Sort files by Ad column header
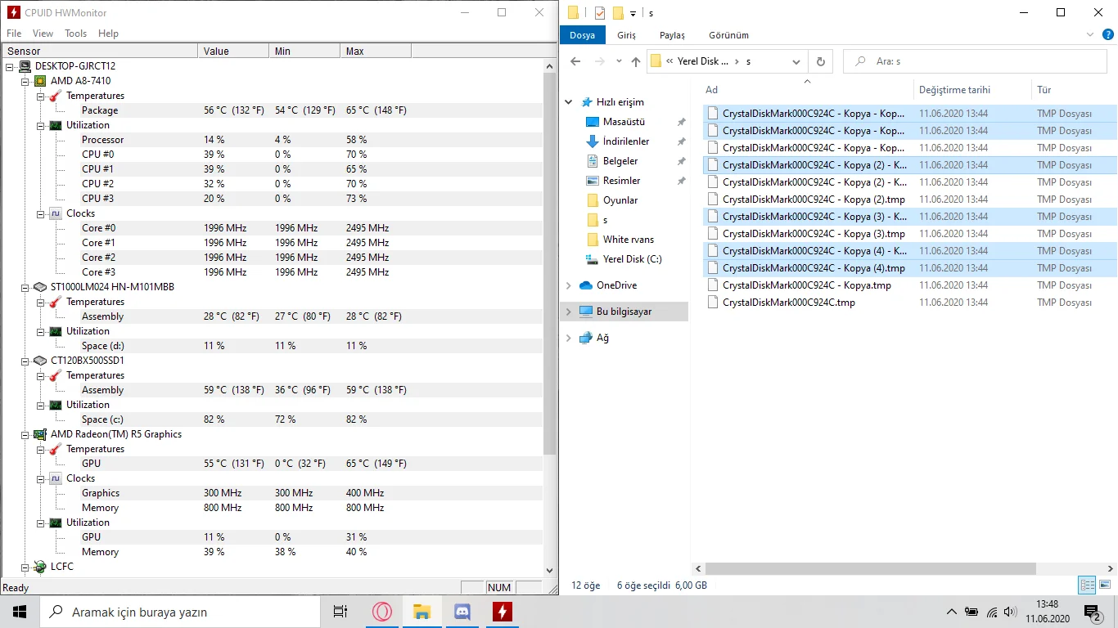This screenshot has width=1118, height=628. coord(807,90)
